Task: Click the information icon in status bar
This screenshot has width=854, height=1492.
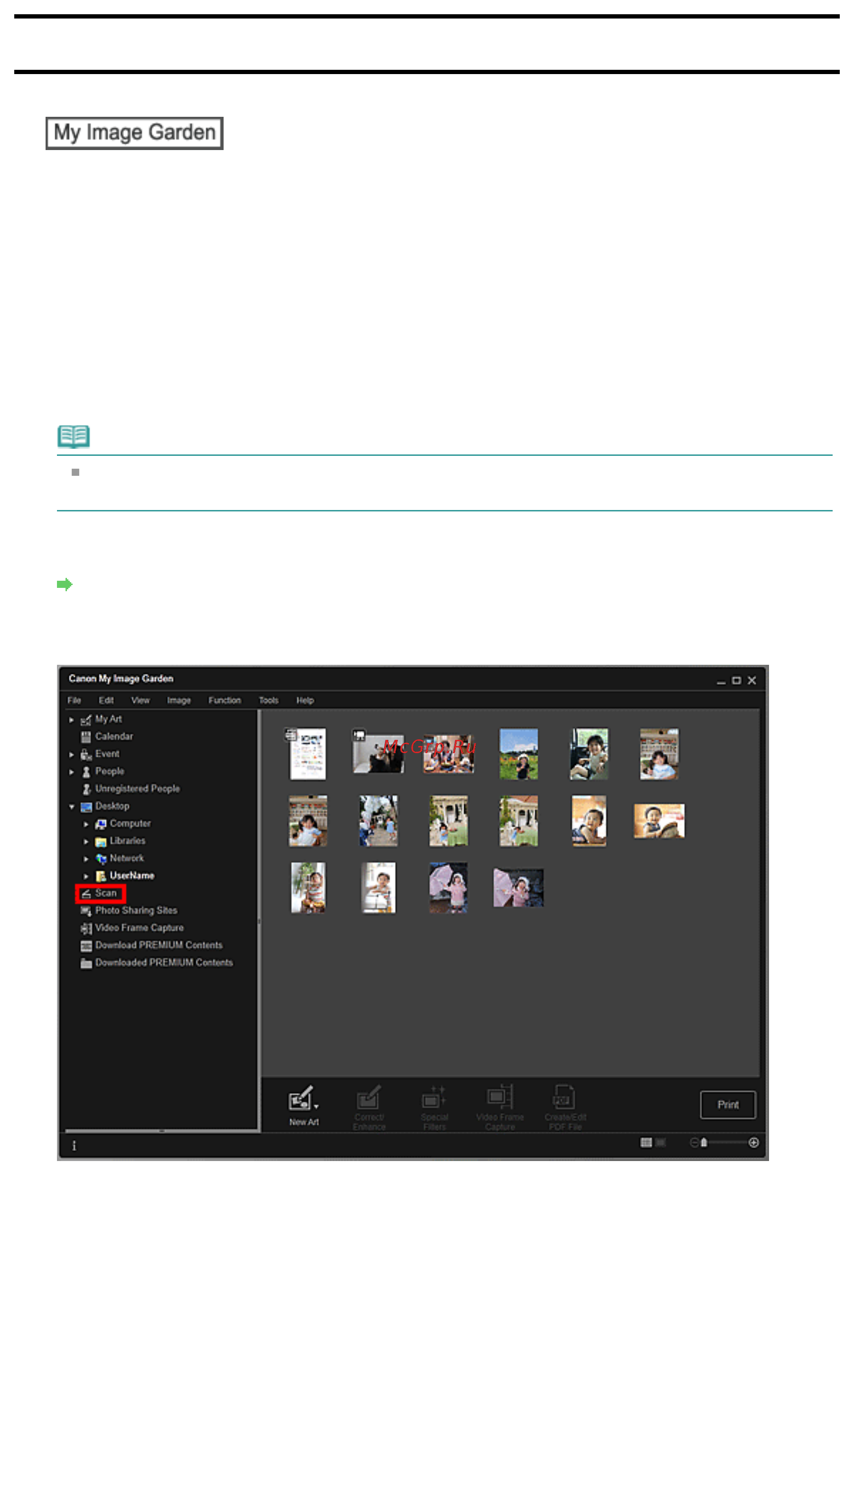Action: 74,1146
